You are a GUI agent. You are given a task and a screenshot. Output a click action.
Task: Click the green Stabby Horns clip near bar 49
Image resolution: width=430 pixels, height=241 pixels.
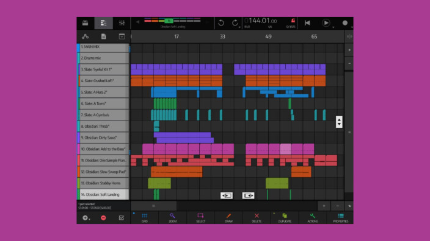click(x=277, y=183)
